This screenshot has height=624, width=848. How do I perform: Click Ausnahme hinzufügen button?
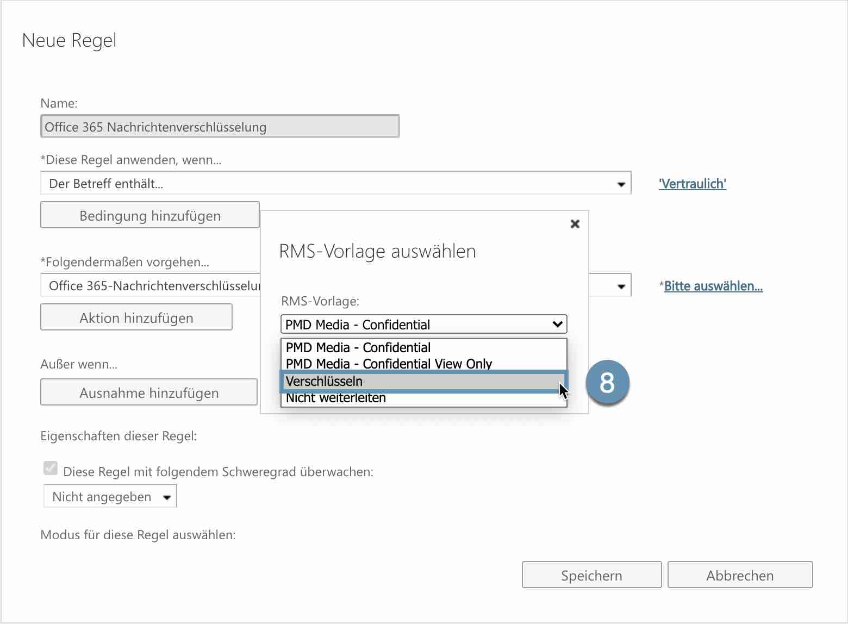(x=149, y=392)
